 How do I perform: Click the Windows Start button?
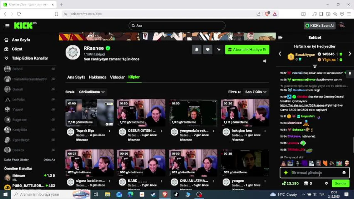click(x=5, y=194)
